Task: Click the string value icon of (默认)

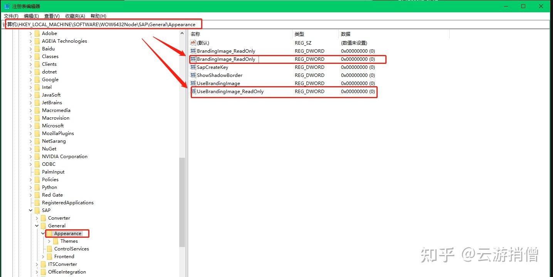Action: pyautogui.click(x=193, y=43)
